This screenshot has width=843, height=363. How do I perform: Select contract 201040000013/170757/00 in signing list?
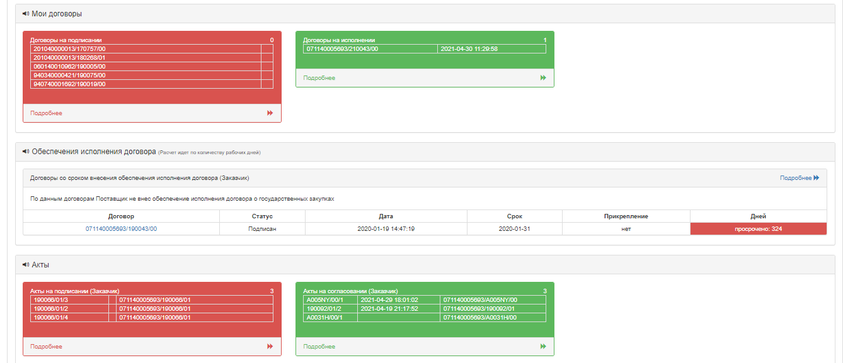69,49
